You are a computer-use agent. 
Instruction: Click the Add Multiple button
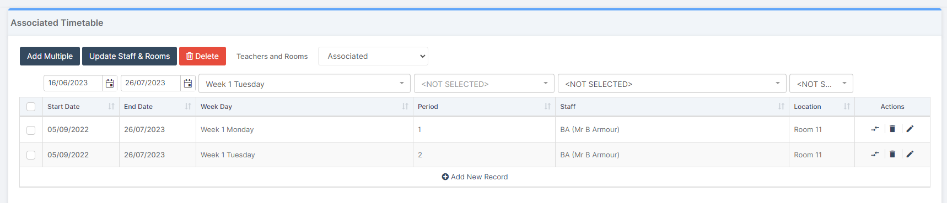(50, 56)
